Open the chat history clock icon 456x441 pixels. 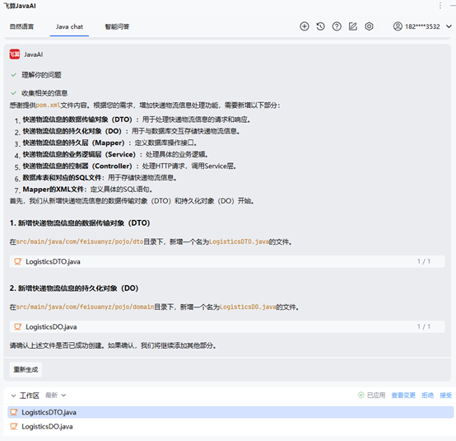(320, 26)
